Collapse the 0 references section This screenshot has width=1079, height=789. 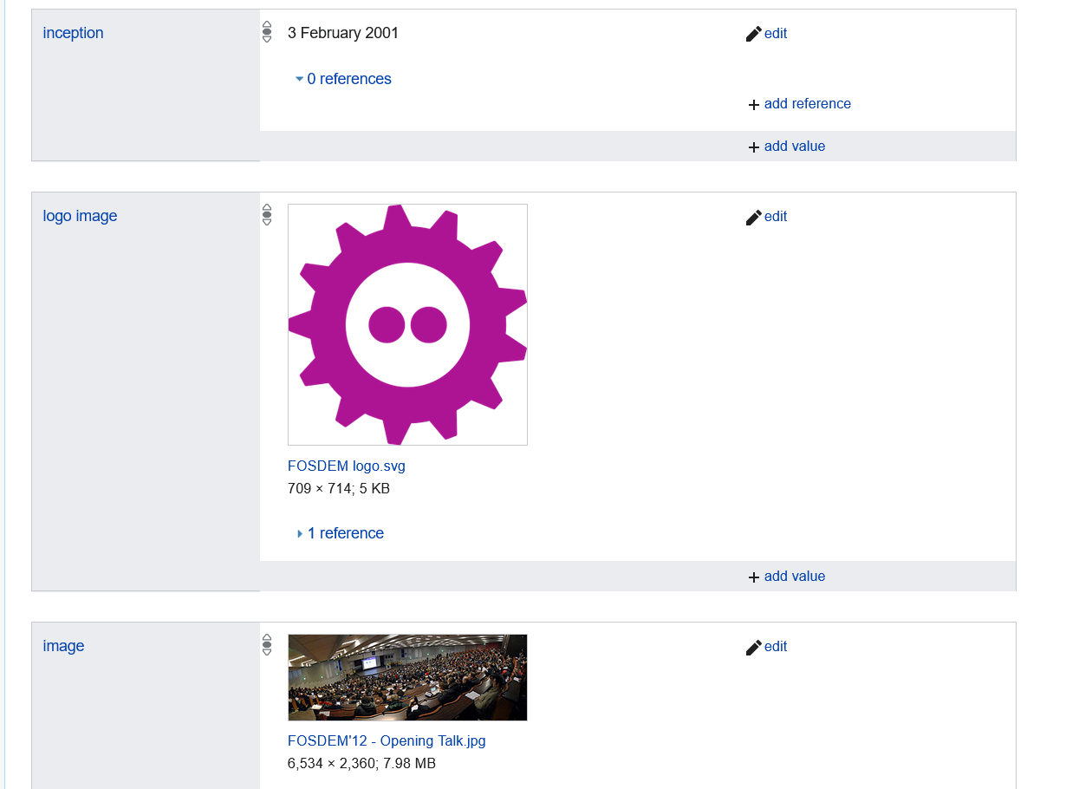tap(343, 79)
